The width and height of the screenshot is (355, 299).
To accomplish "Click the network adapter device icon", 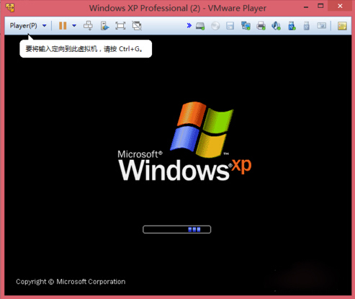I will [x=246, y=26].
